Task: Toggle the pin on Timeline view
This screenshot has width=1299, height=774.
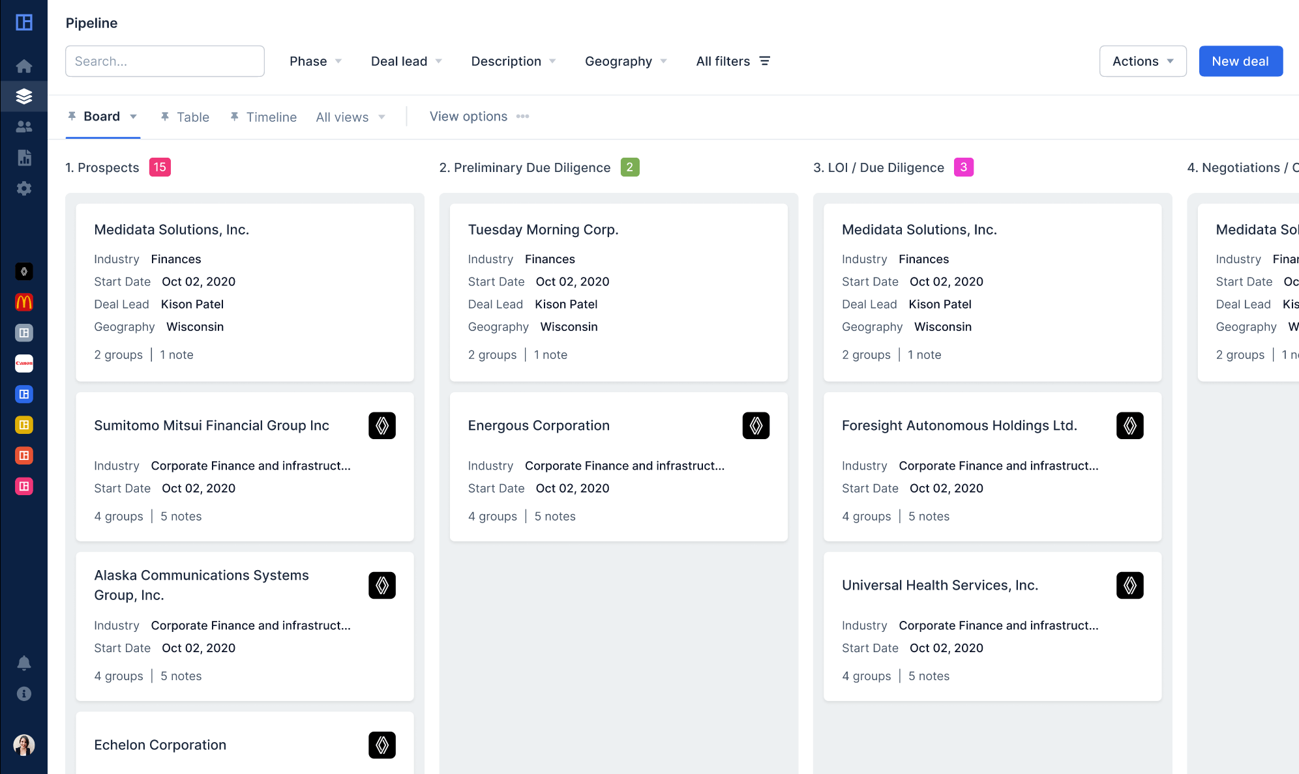Action: point(234,117)
